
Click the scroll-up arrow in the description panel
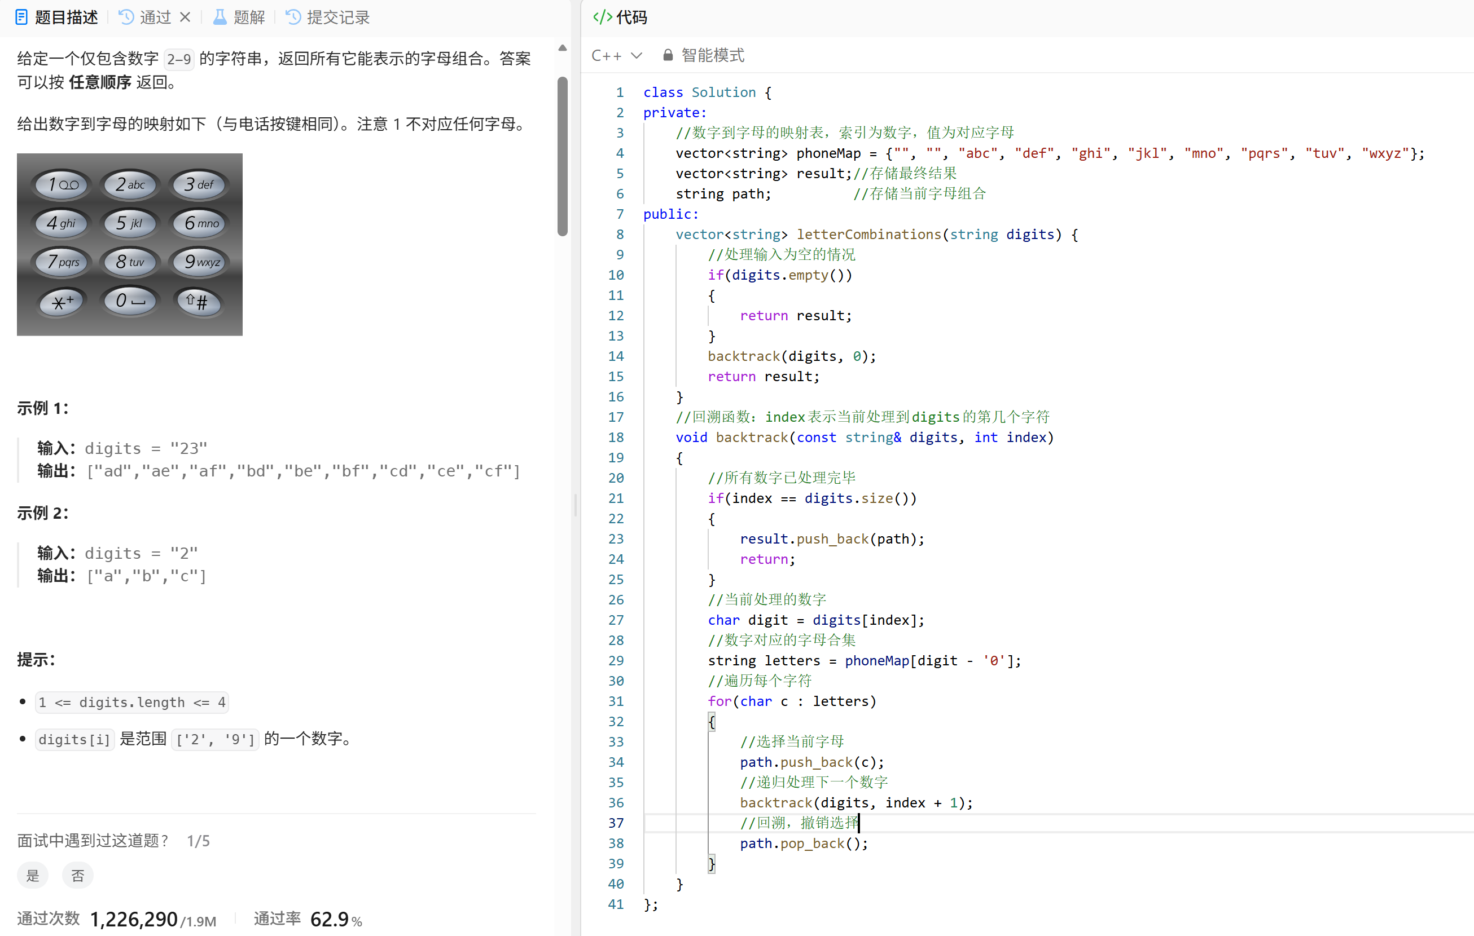click(563, 48)
